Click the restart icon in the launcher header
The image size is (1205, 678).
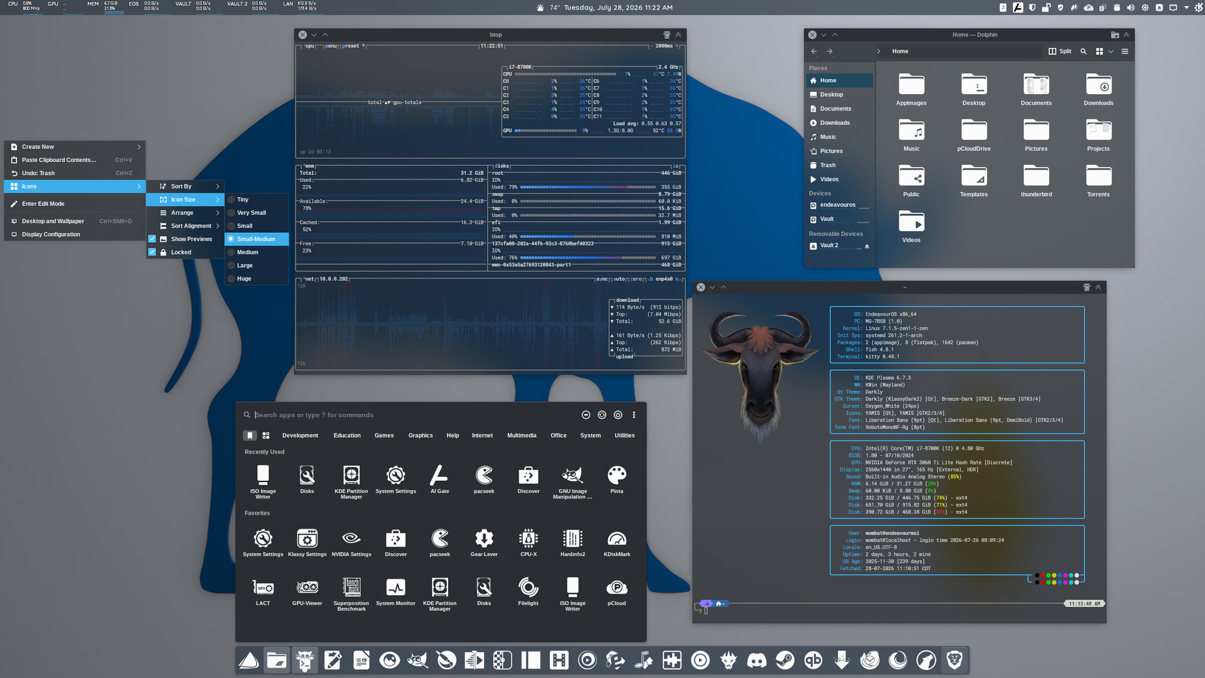point(602,415)
